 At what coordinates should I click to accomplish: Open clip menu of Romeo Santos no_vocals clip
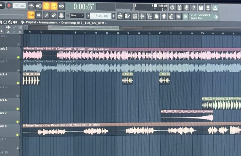tap(24, 49)
